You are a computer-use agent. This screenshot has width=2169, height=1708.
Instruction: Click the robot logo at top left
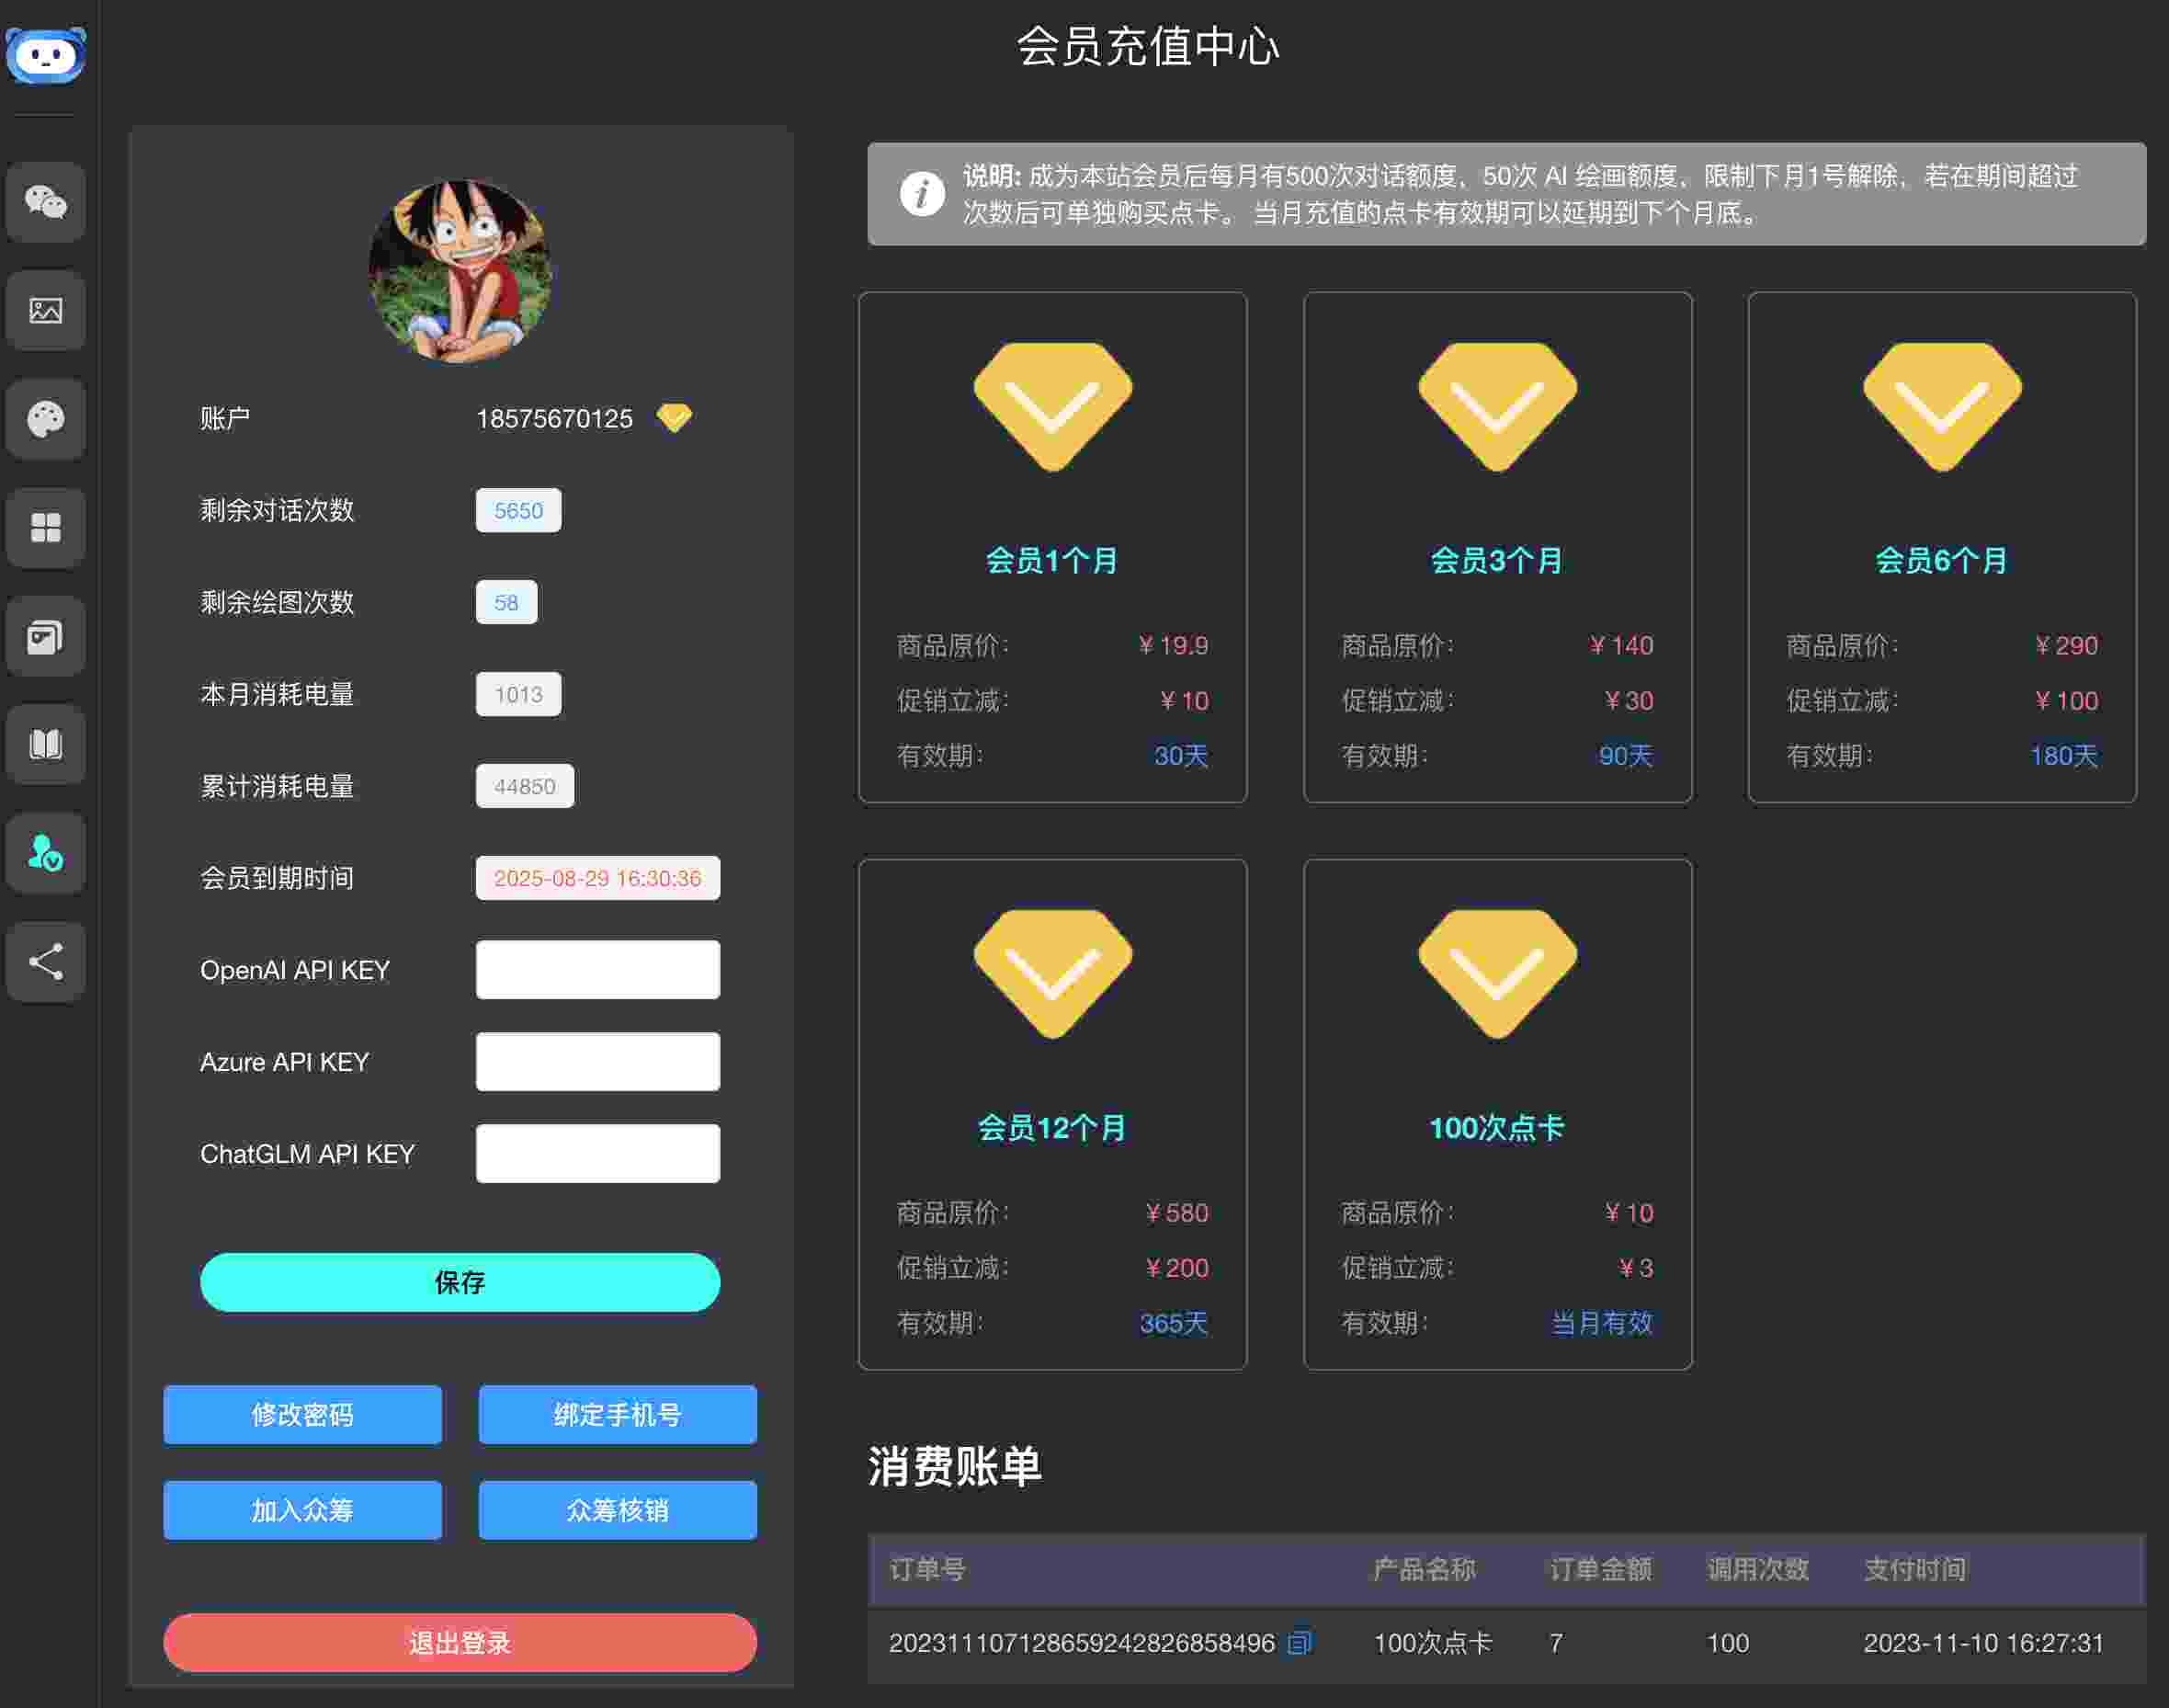[46, 54]
